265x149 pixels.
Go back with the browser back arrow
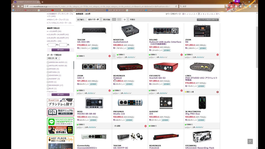pyautogui.click(x=18, y=6)
